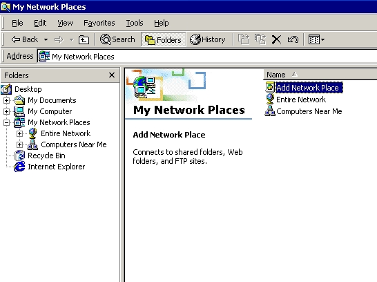Click the Undo toolbar icon
The image size is (377, 282).
tap(293, 39)
